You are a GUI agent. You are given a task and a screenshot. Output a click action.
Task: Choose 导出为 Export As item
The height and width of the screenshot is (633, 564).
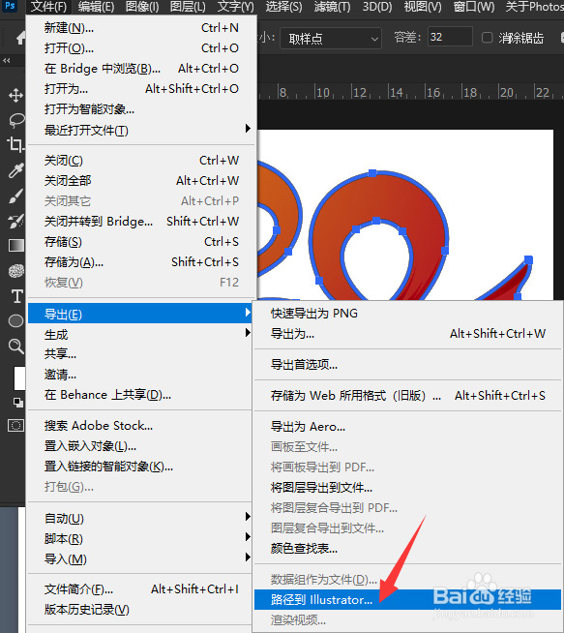407,334
